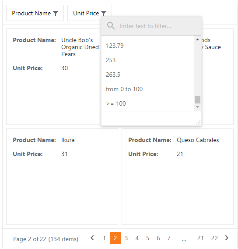This screenshot has height=249, width=238.
Task: Open the Product Name filter icon
Action: pos(56,14)
